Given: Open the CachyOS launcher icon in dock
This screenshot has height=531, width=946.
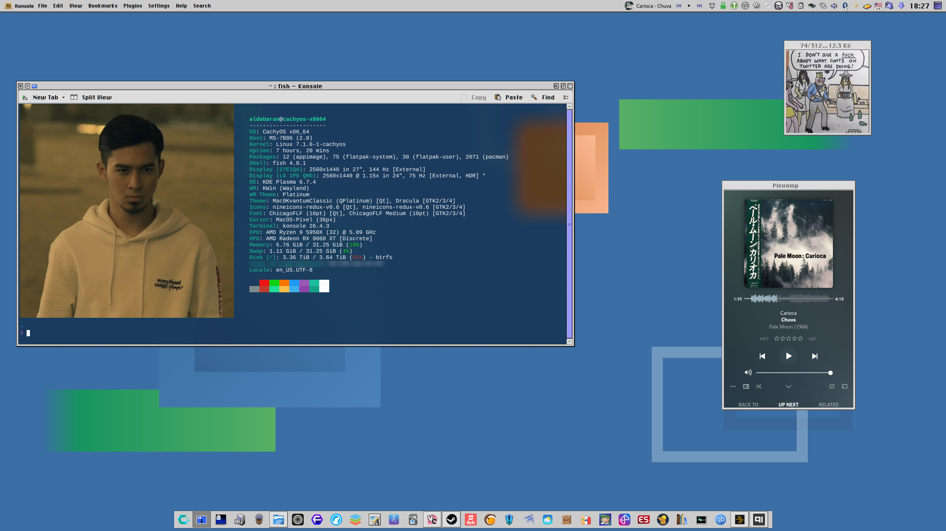Looking at the screenshot, I should pos(184,520).
